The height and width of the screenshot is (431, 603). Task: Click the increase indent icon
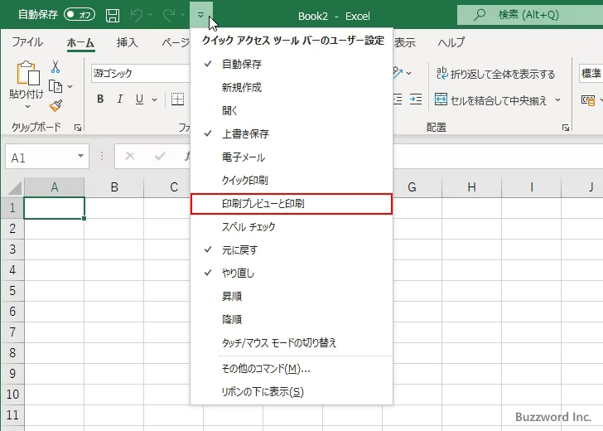[417, 99]
